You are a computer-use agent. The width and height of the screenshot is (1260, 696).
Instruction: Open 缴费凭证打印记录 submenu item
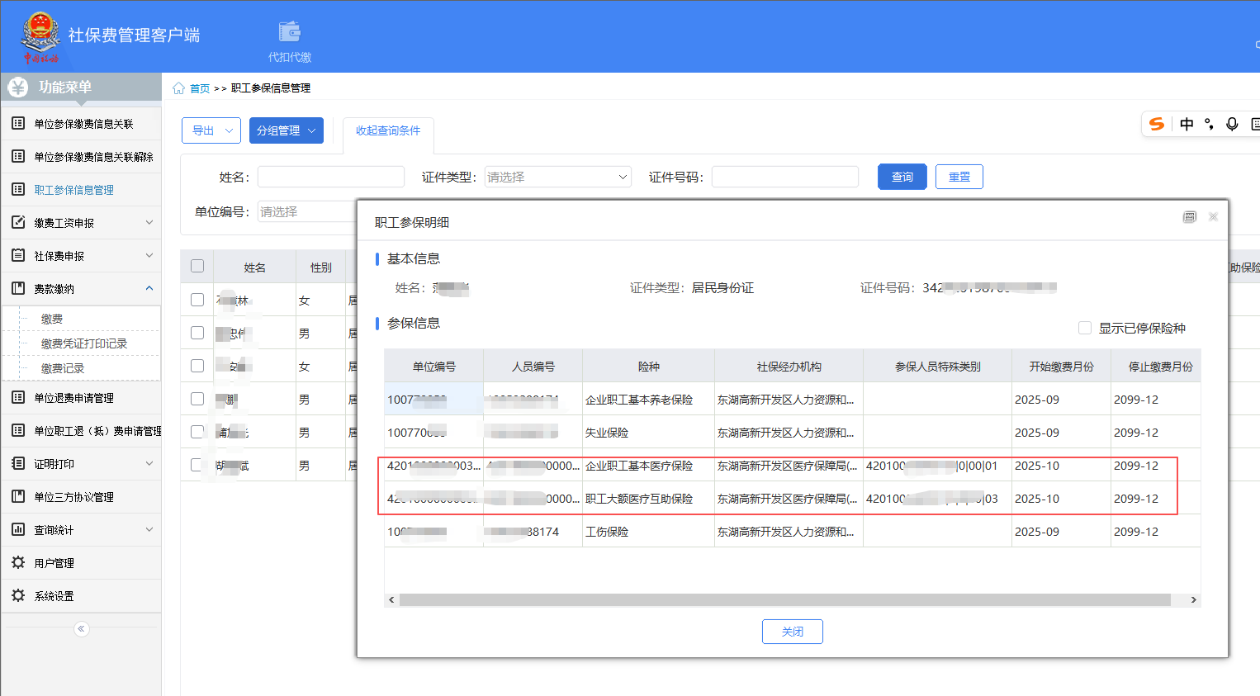pyautogui.click(x=84, y=343)
